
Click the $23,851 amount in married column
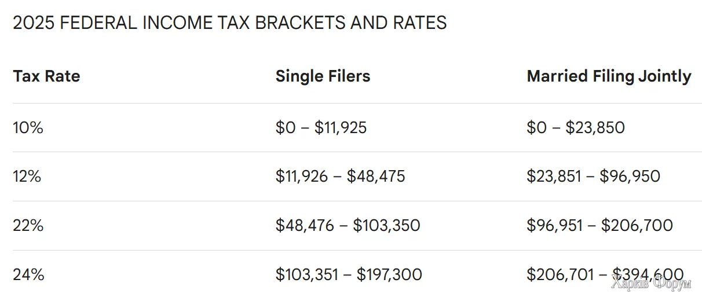pos(554,176)
